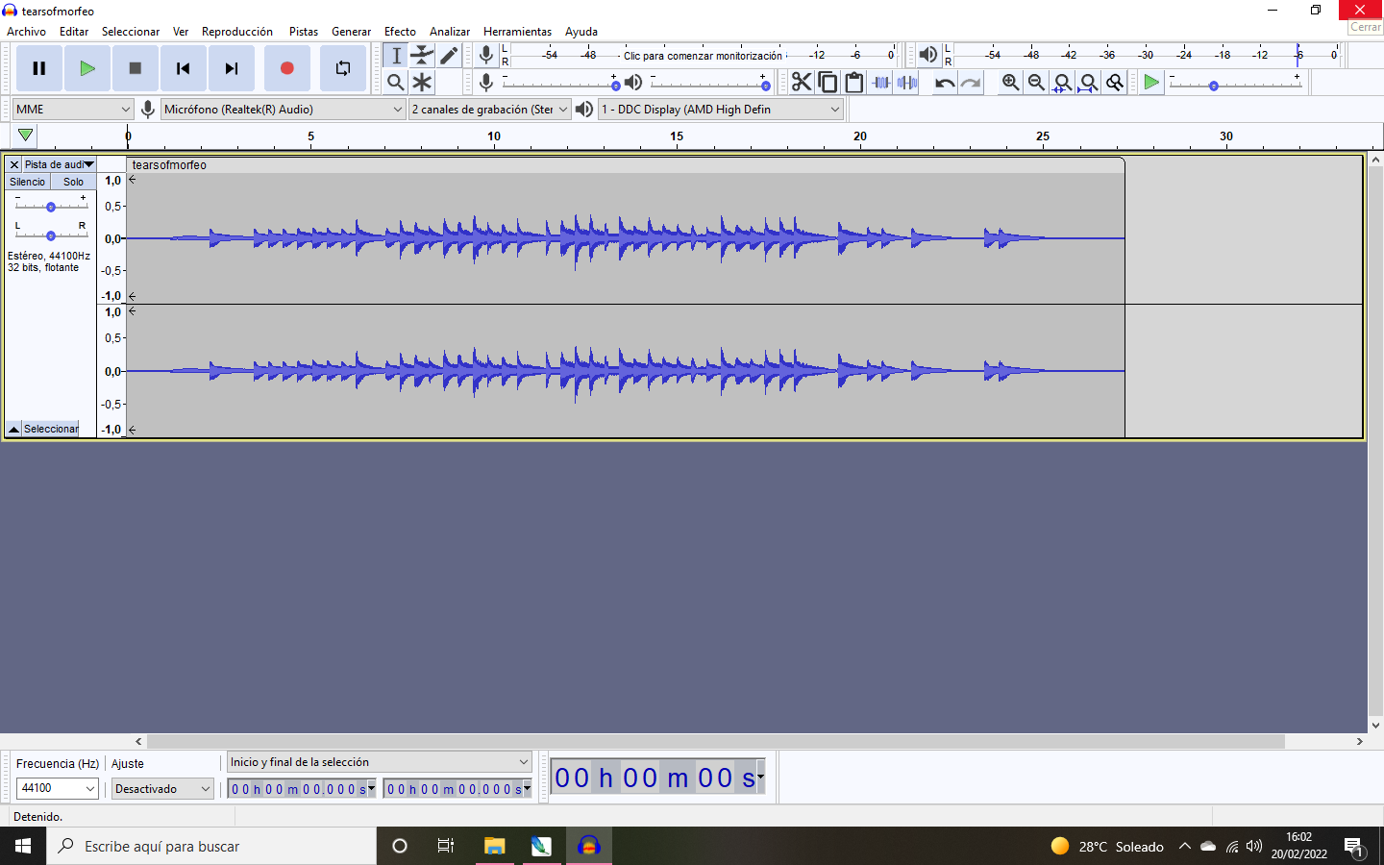Viewport: 1384px width, 865px height.
Task: Adjust the playback volume slider
Action: [710, 83]
